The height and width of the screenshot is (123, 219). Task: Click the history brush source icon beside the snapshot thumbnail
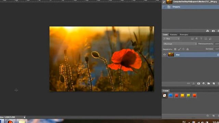[x=164, y=2]
